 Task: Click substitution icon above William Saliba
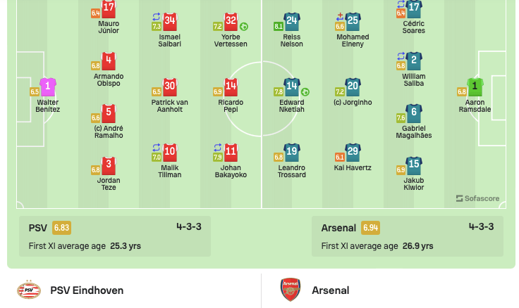pyautogui.click(x=401, y=56)
